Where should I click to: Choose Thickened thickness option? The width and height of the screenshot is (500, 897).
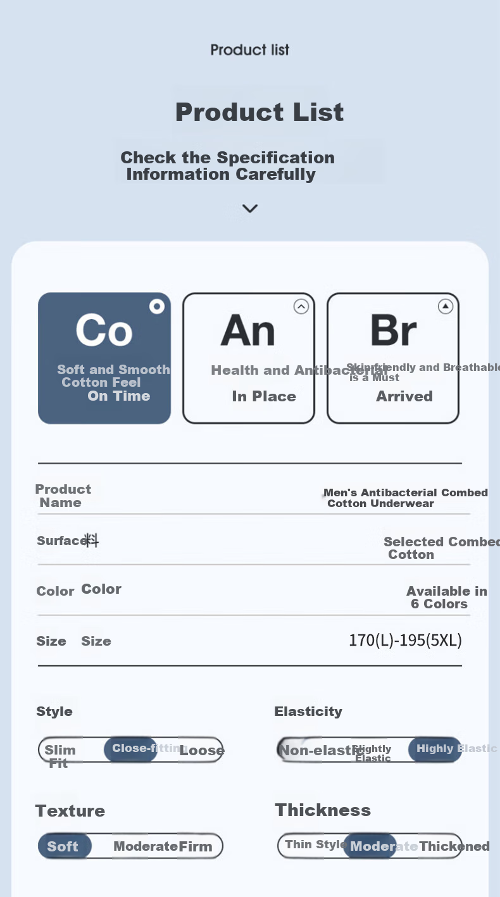click(454, 846)
